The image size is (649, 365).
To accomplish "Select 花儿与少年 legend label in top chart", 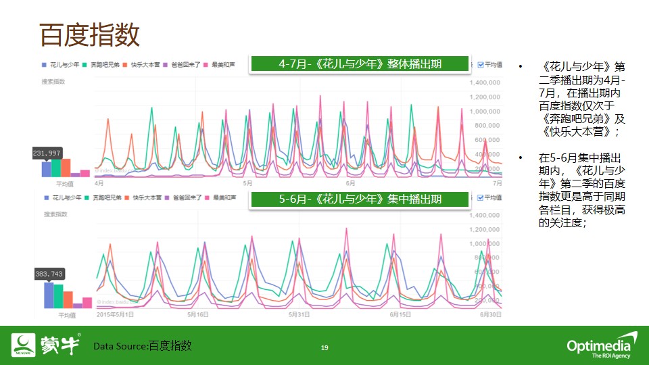I will click(65, 65).
